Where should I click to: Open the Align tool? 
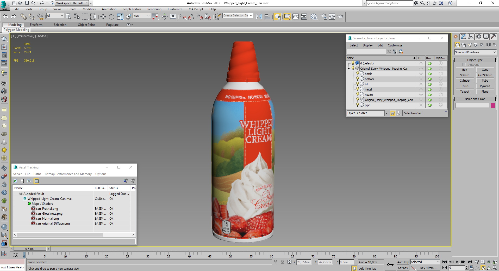(x=267, y=17)
